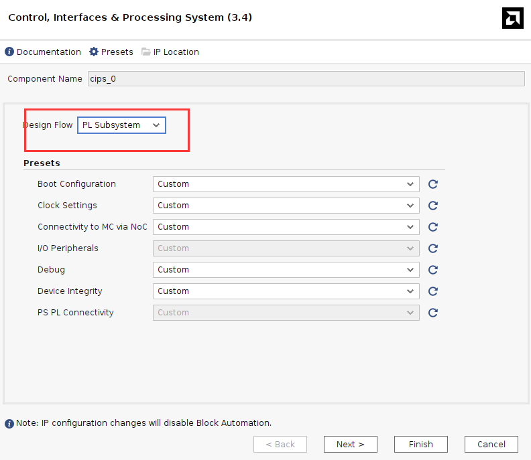Screen dimensions: 531x460
Task: Reset the Device Integrity preset
Action: [433, 291]
